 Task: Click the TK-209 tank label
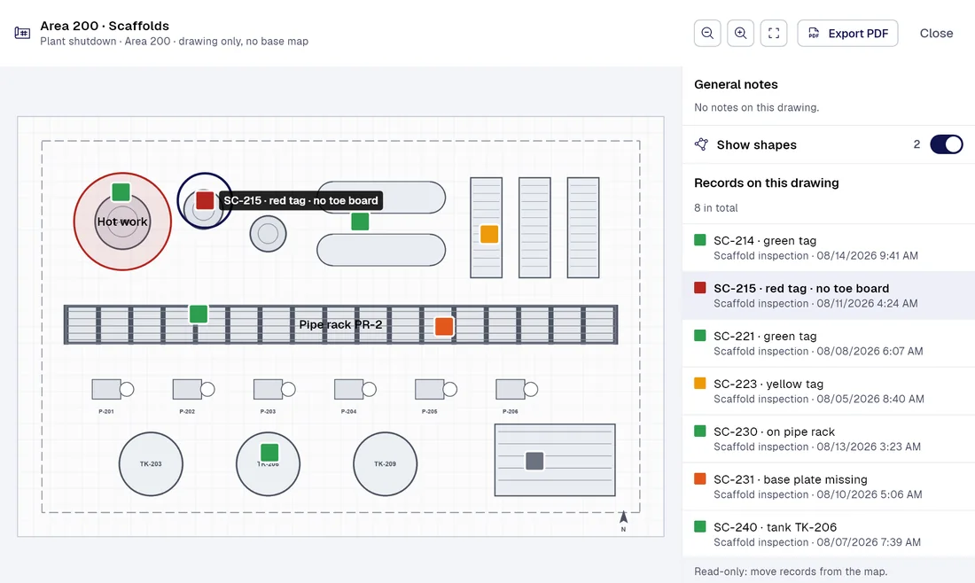[385, 463]
